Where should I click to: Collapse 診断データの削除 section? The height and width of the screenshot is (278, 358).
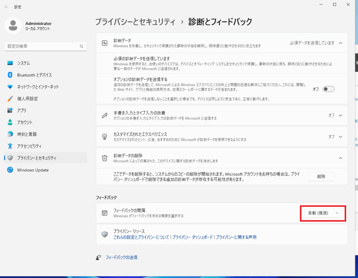341,158
